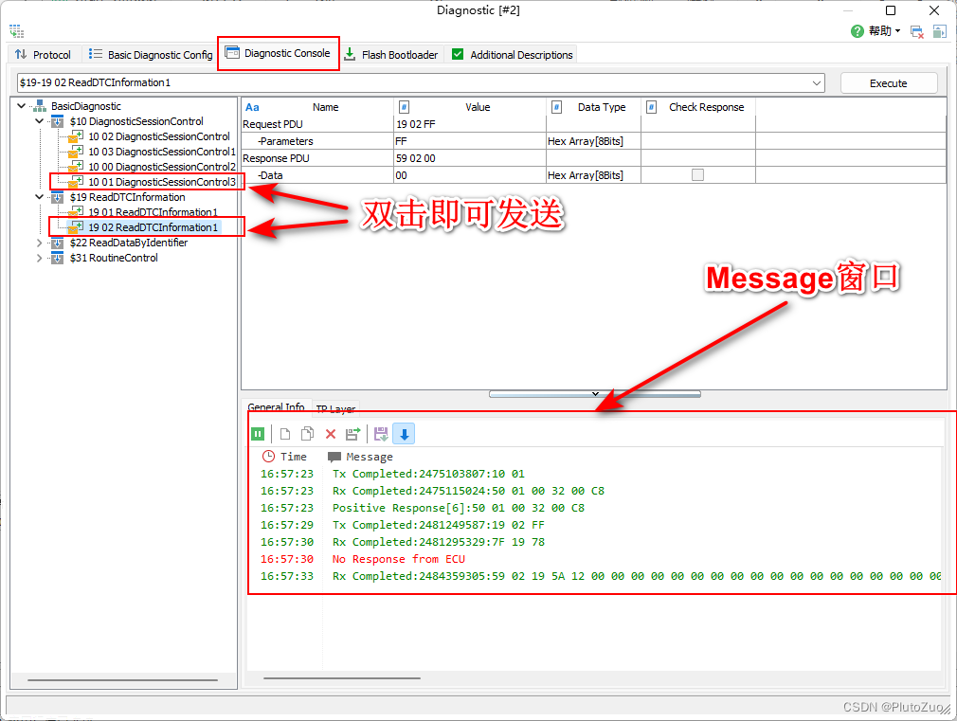This screenshot has height=721, width=957.
Task: Click the Response PDU value 59 02 00
Action: coord(469,158)
